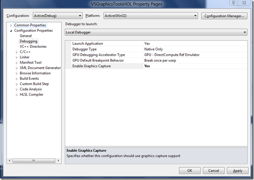Image resolution: width=254 pixels, height=180 pixels.
Task: Select the Manifest Tool tree item
Action: [30, 63]
